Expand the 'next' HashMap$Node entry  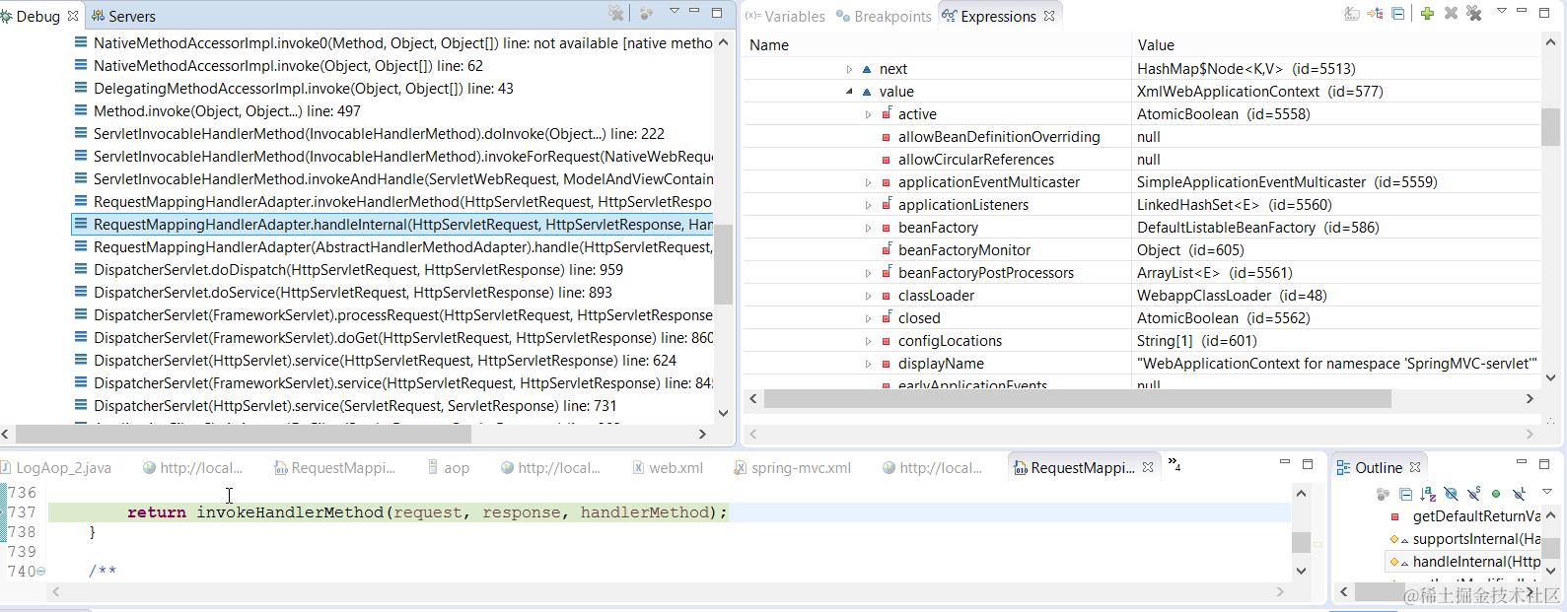[849, 69]
